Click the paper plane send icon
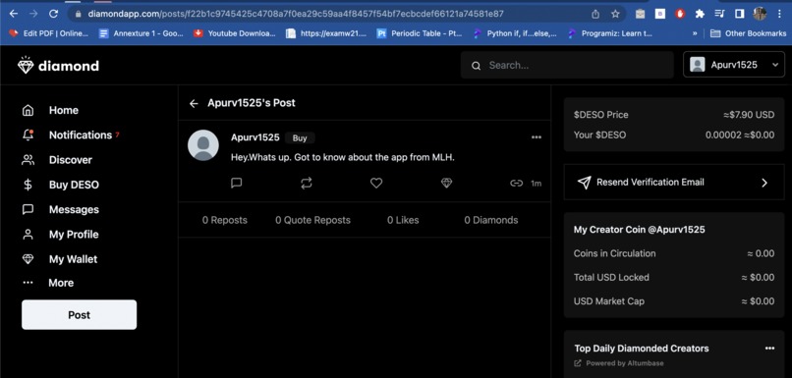 [x=584, y=183]
